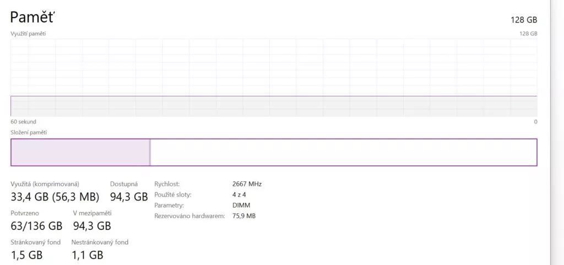Image resolution: width=564 pixels, height=265 pixels.
Task: Click the memory usage history graph
Action: [x=274, y=77]
